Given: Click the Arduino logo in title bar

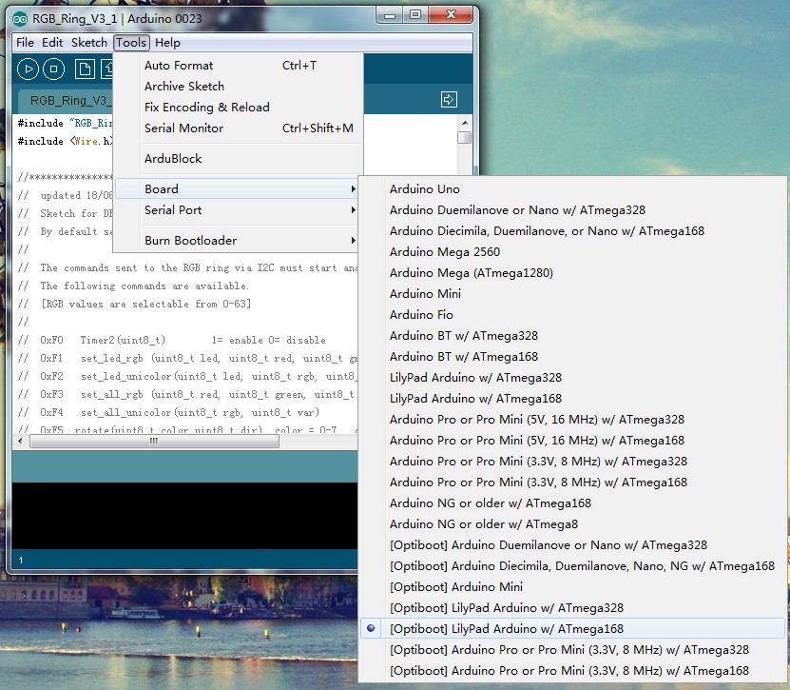Looking at the screenshot, I should [20, 19].
